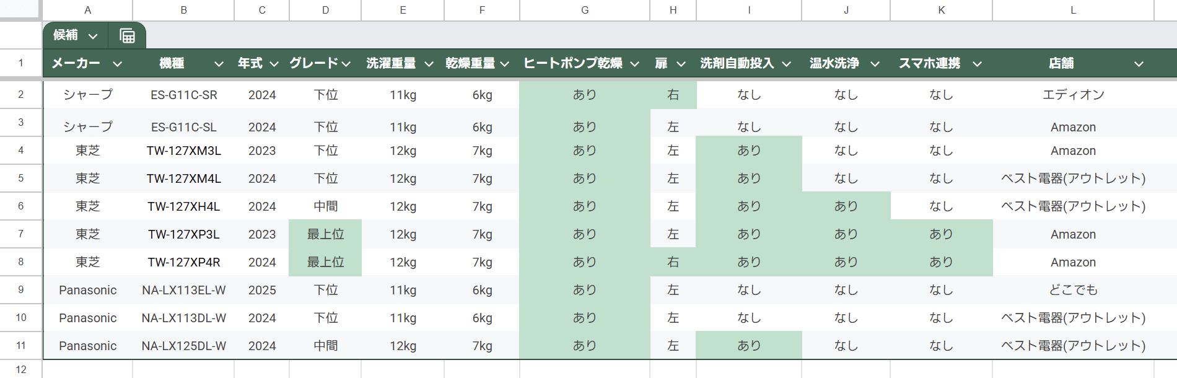Select row 7 header
1177x378 pixels.
(x=20, y=234)
